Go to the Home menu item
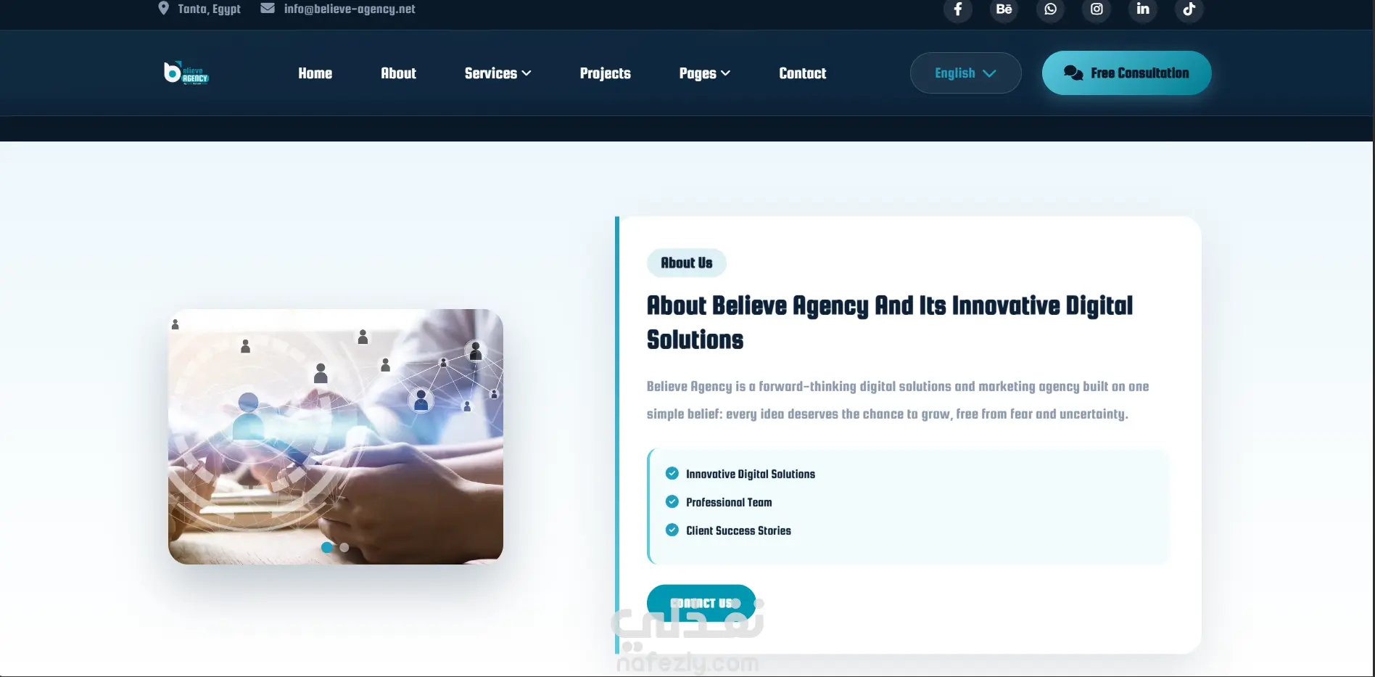This screenshot has width=1375, height=677. [315, 73]
